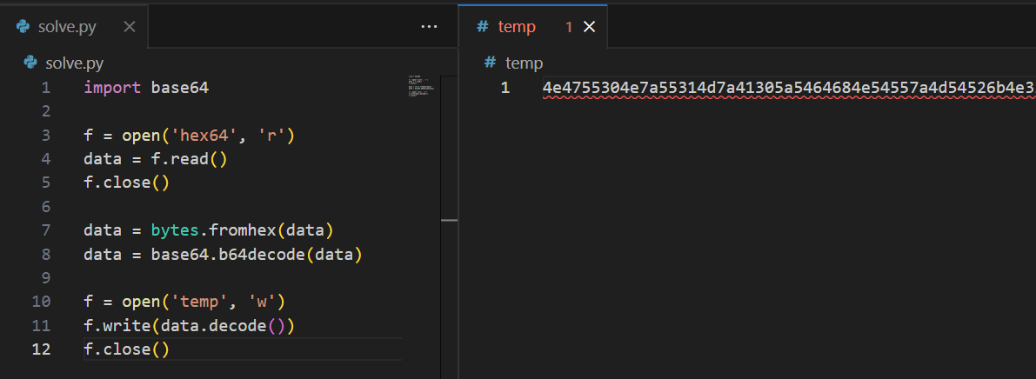1036x379 pixels.
Task: Click line number 7 in the solve.py gutter
Action: click(45, 230)
